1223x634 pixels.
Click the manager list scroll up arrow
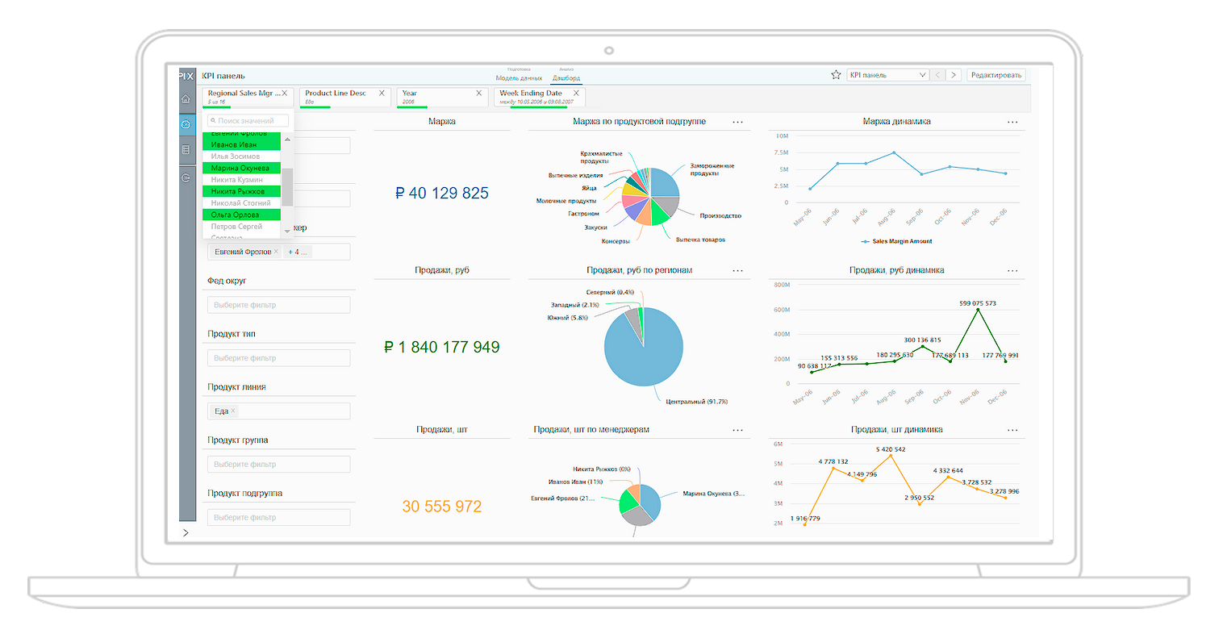287,140
